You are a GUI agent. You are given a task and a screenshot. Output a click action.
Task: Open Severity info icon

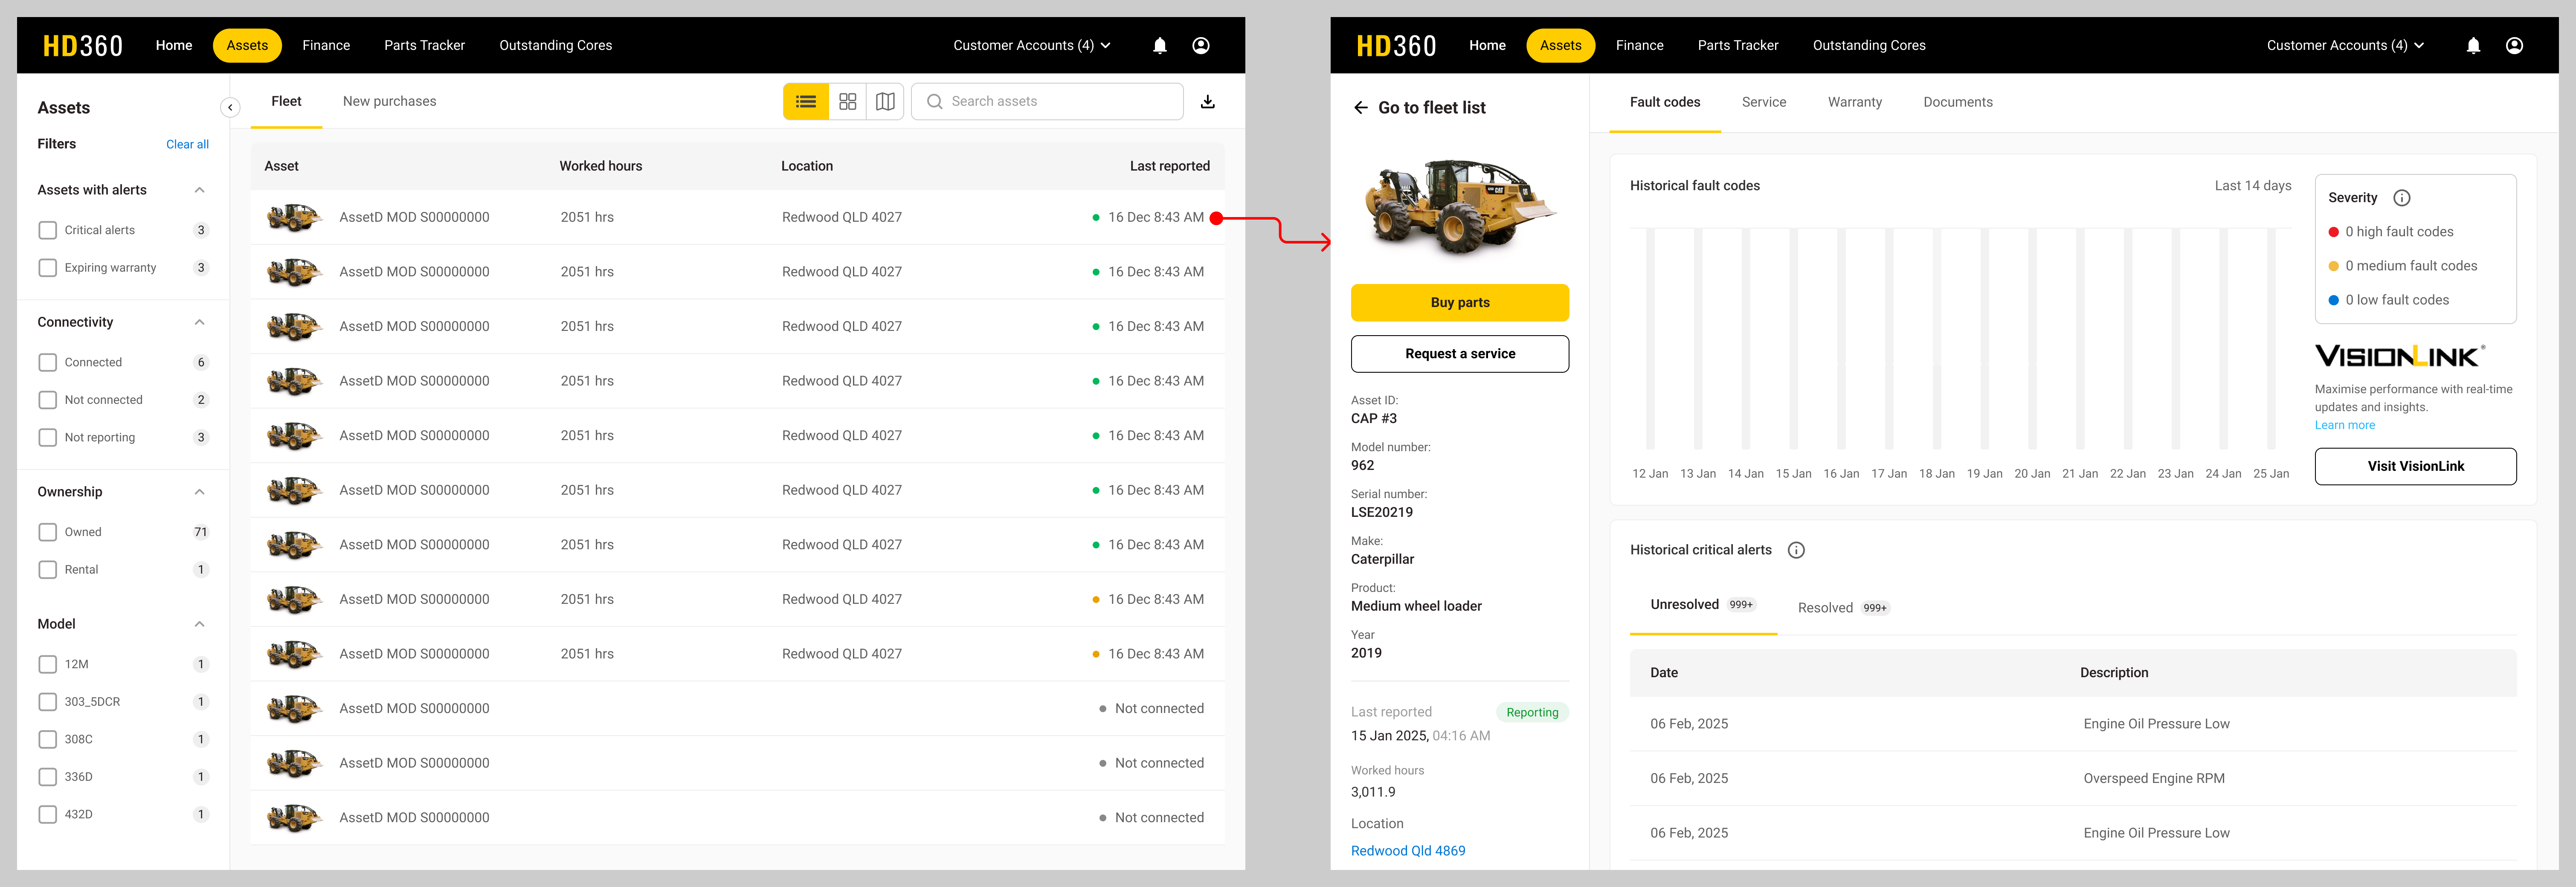pyautogui.click(x=2401, y=198)
